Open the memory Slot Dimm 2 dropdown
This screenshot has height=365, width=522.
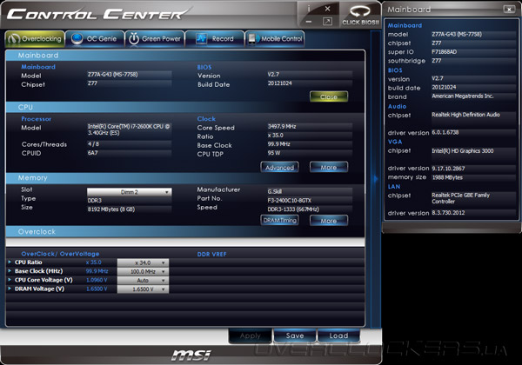tap(129, 192)
